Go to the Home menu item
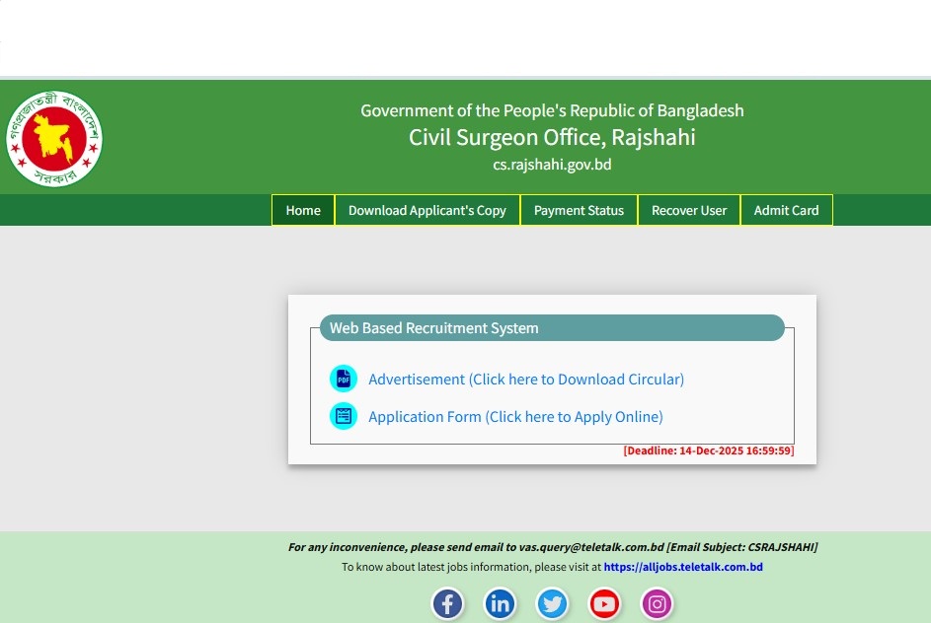The height and width of the screenshot is (623, 931). (303, 210)
